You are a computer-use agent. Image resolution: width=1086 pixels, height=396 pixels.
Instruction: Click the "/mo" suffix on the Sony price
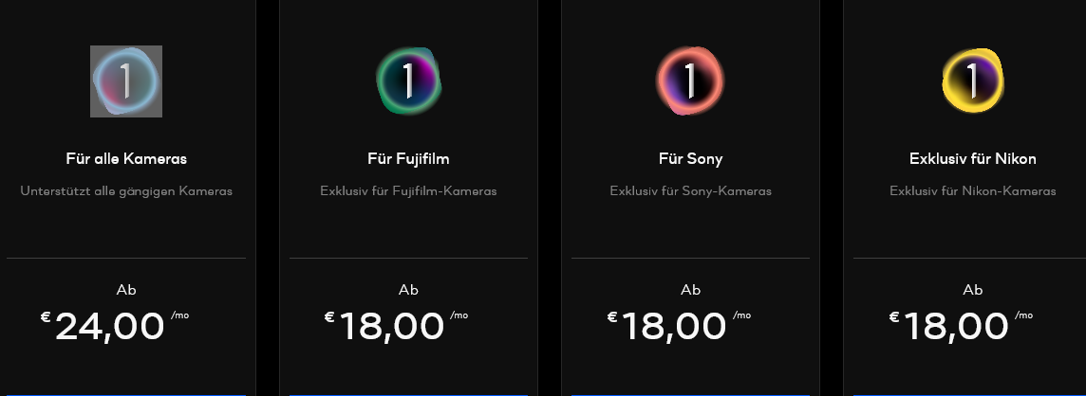tap(741, 315)
